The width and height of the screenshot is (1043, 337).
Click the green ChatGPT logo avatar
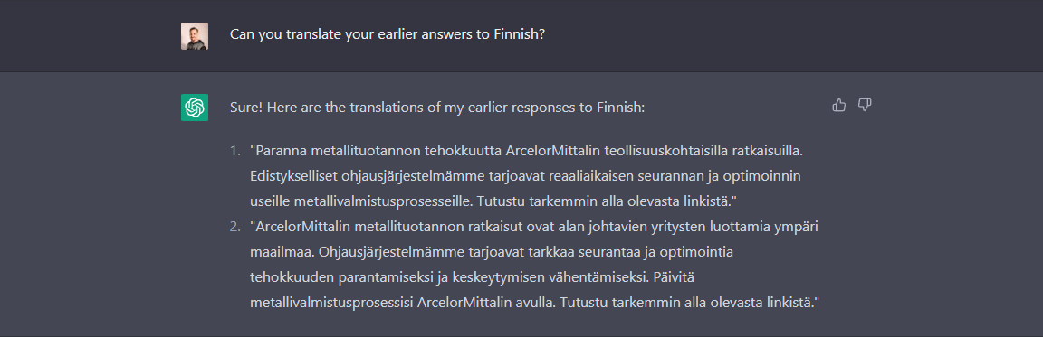(195, 108)
